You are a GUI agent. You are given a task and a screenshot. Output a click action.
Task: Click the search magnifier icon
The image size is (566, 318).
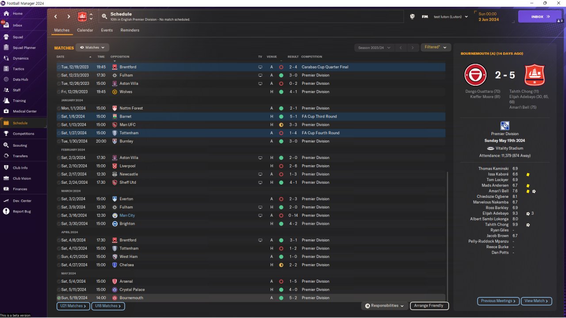click(x=104, y=17)
